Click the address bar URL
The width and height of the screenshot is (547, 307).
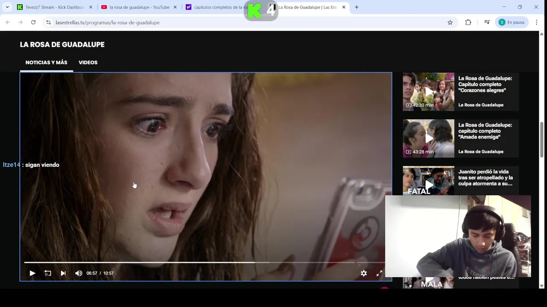point(107,23)
